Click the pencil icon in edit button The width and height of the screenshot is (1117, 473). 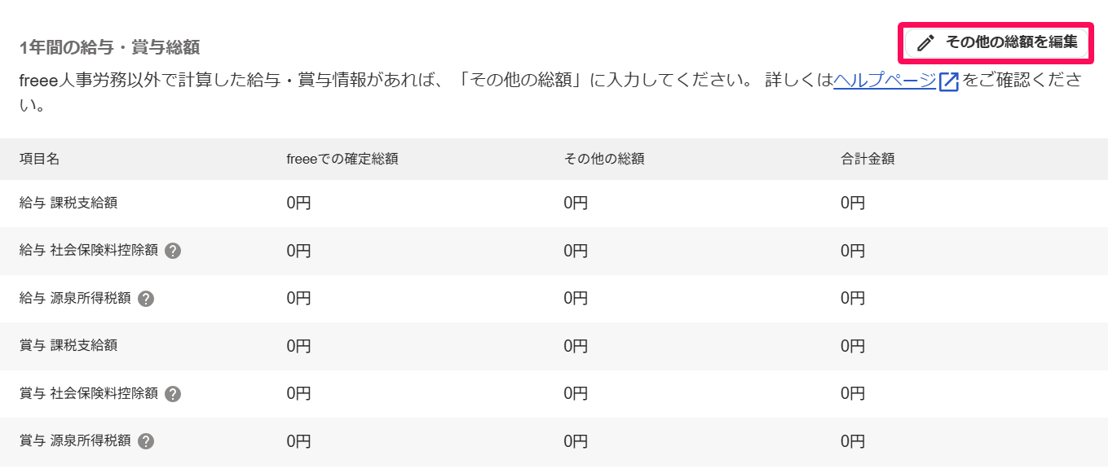(x=925, y=43)
